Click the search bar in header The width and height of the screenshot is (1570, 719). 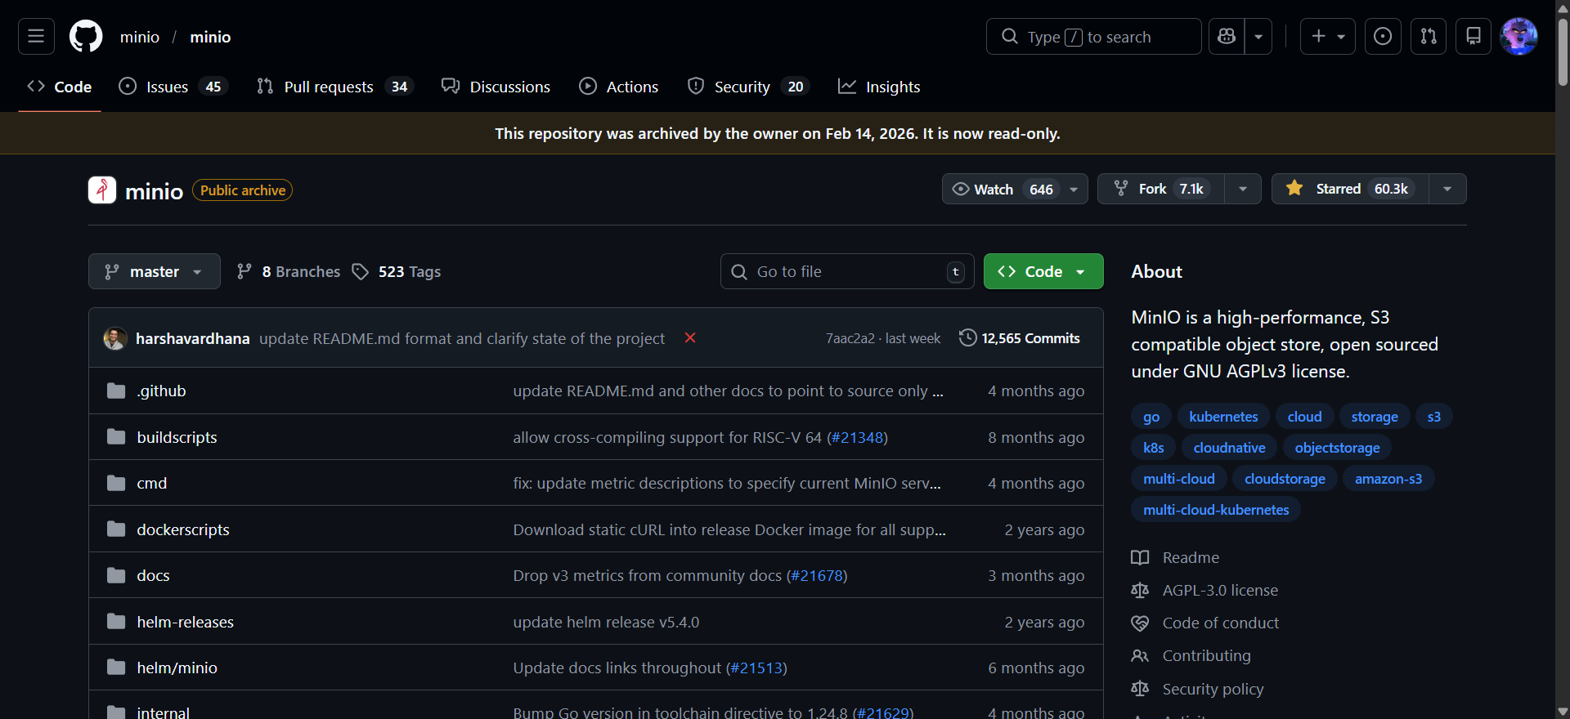pos(1094,37)
